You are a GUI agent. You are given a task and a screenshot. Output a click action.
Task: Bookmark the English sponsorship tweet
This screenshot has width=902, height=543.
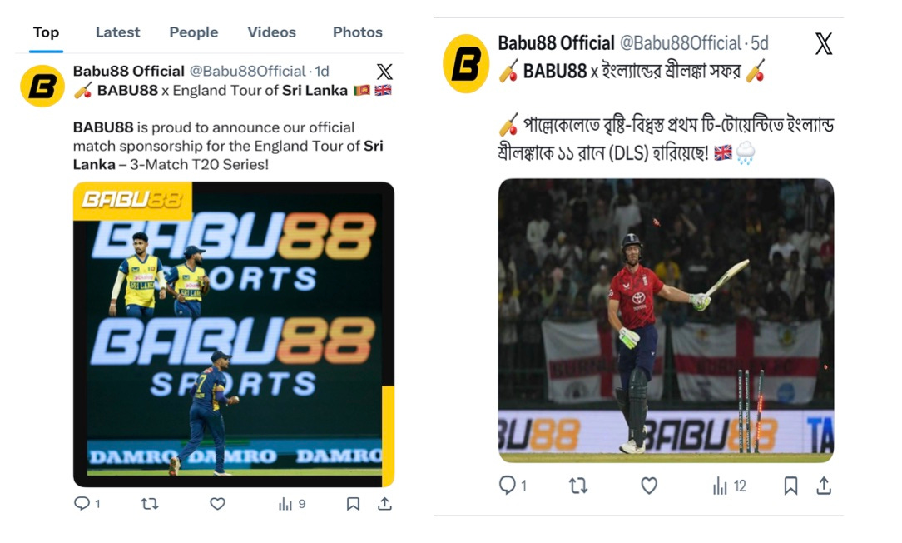pos(353,504)
